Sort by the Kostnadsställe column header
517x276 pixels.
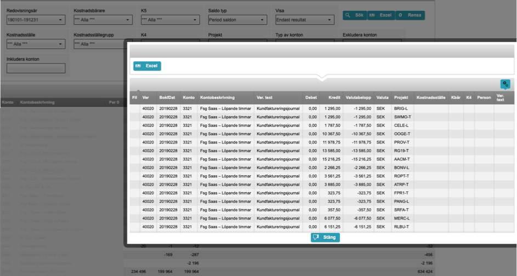point(430,97)
